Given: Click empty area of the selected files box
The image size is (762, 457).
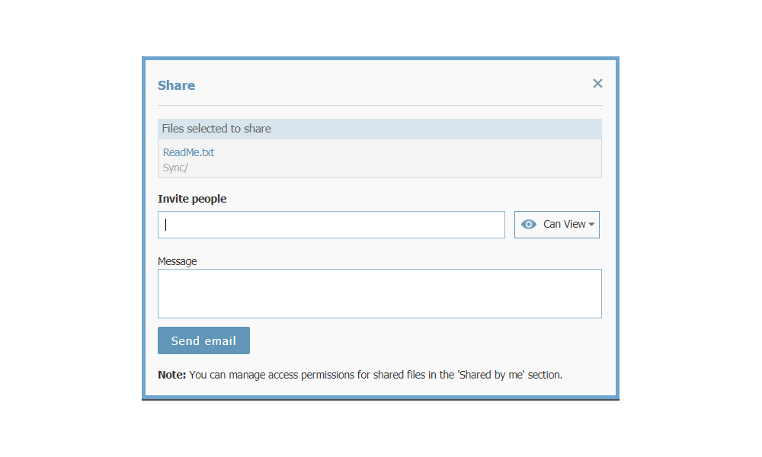Looking at the screenshot, I should coord(408,159).
